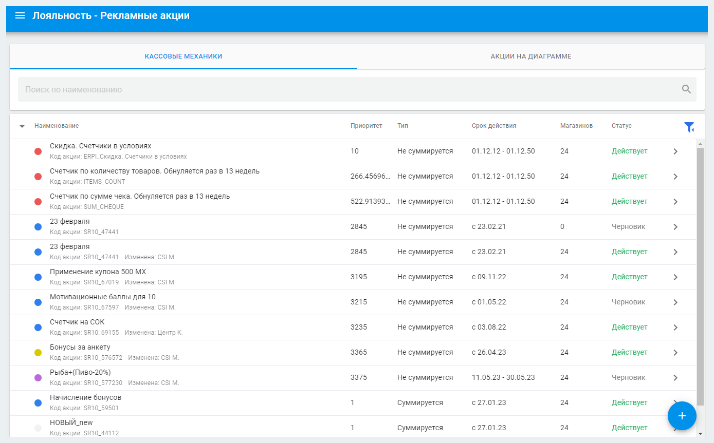Click the Статус column header

[621, 126]
